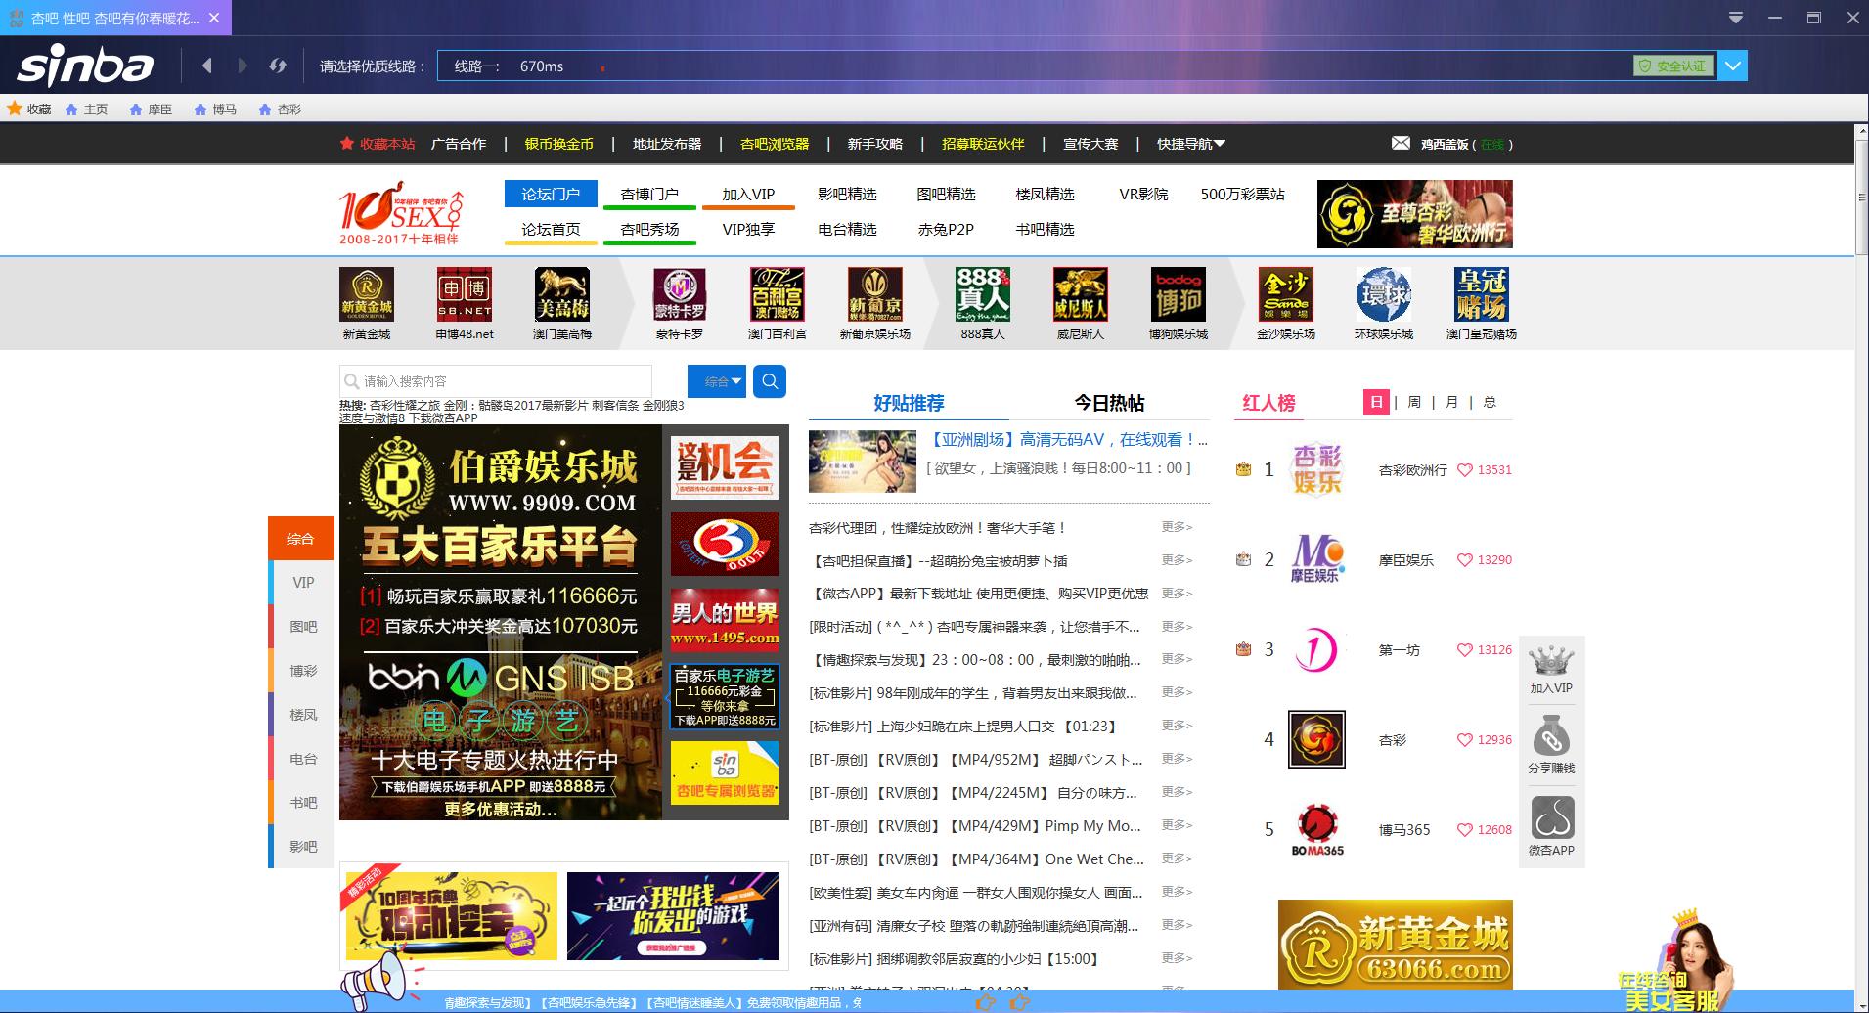
Task: Switch ranking to 总 (total)
Action: click(x=1490, y=402)
